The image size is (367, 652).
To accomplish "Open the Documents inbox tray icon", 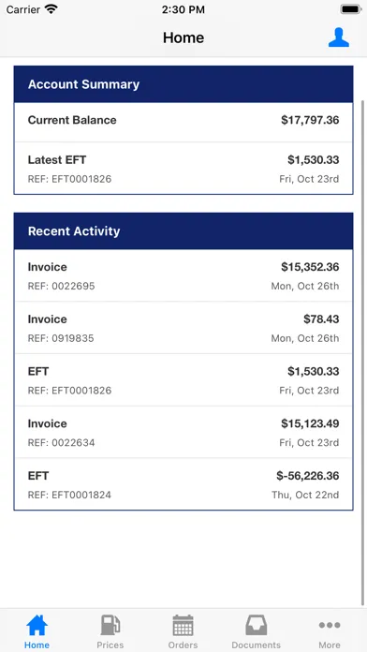I will pyautogui.click(x=256, y=625).
